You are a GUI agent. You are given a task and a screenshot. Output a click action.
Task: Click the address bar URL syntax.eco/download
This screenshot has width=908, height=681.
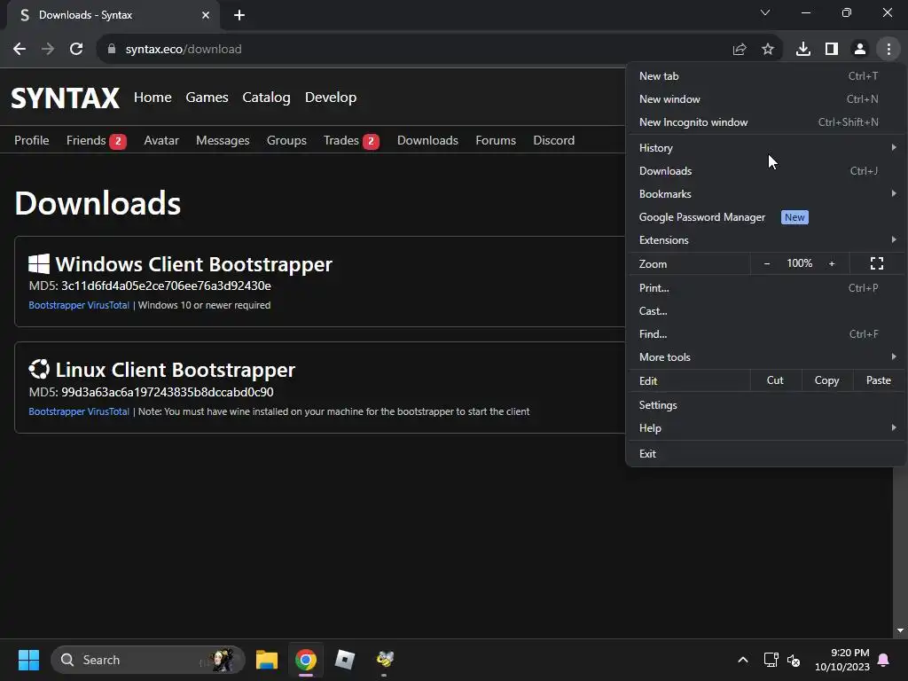pos(184,50)
